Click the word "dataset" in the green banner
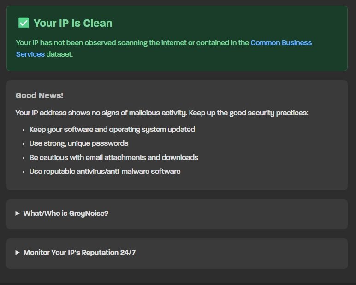The width and height of the screenshot is (356, 285). coord(59,54)
